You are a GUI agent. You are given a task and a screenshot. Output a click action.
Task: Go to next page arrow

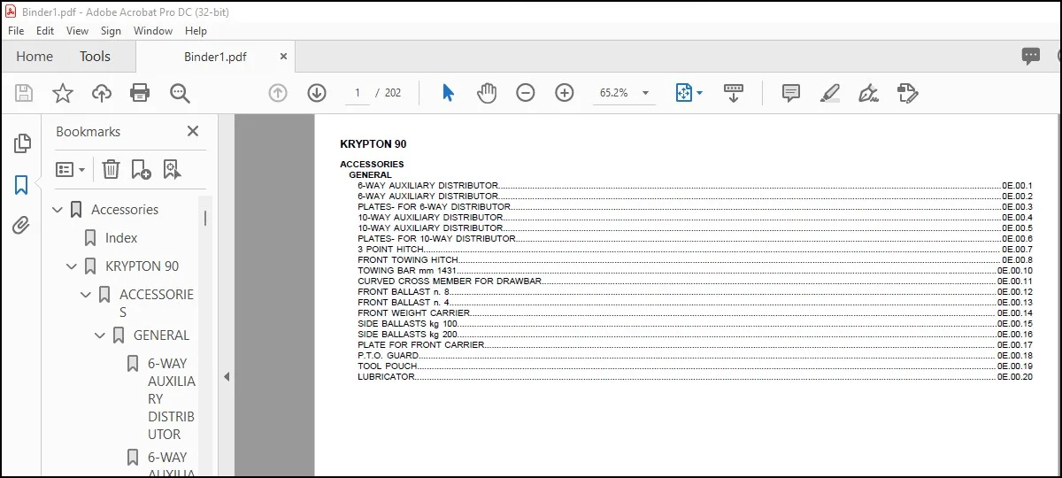(317, 93)
